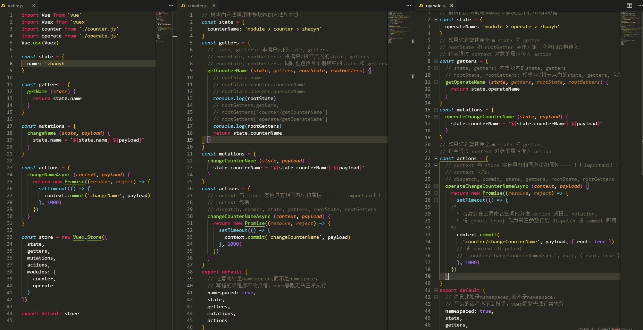Fold the setTimeout block in operate.js
This screenshot has width=643, height=330.
[x=436, y=200]
